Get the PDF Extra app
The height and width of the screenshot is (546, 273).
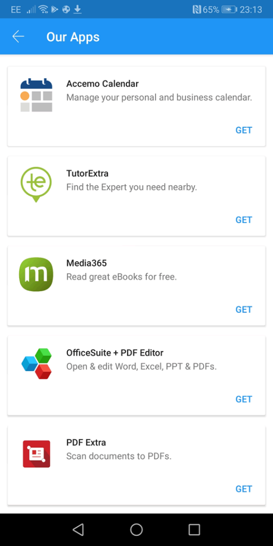coord(244,489)
